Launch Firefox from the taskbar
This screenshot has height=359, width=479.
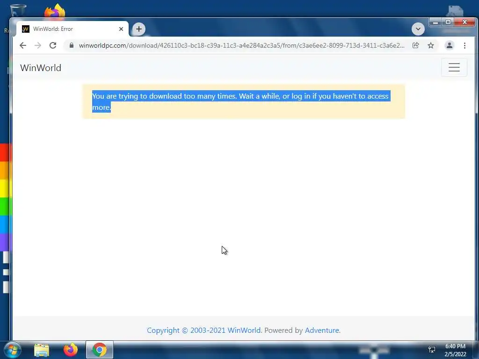click(x=71, y=350)
